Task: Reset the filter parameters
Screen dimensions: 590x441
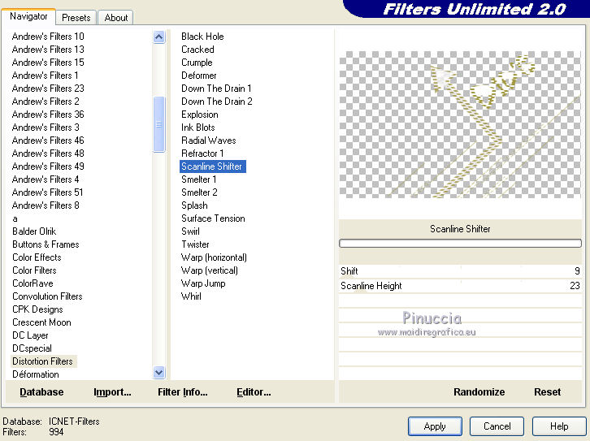Action: [547, 392]
